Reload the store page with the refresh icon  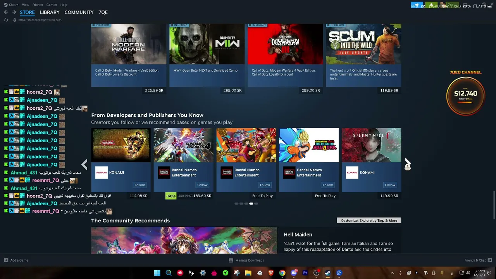[6, 20]
